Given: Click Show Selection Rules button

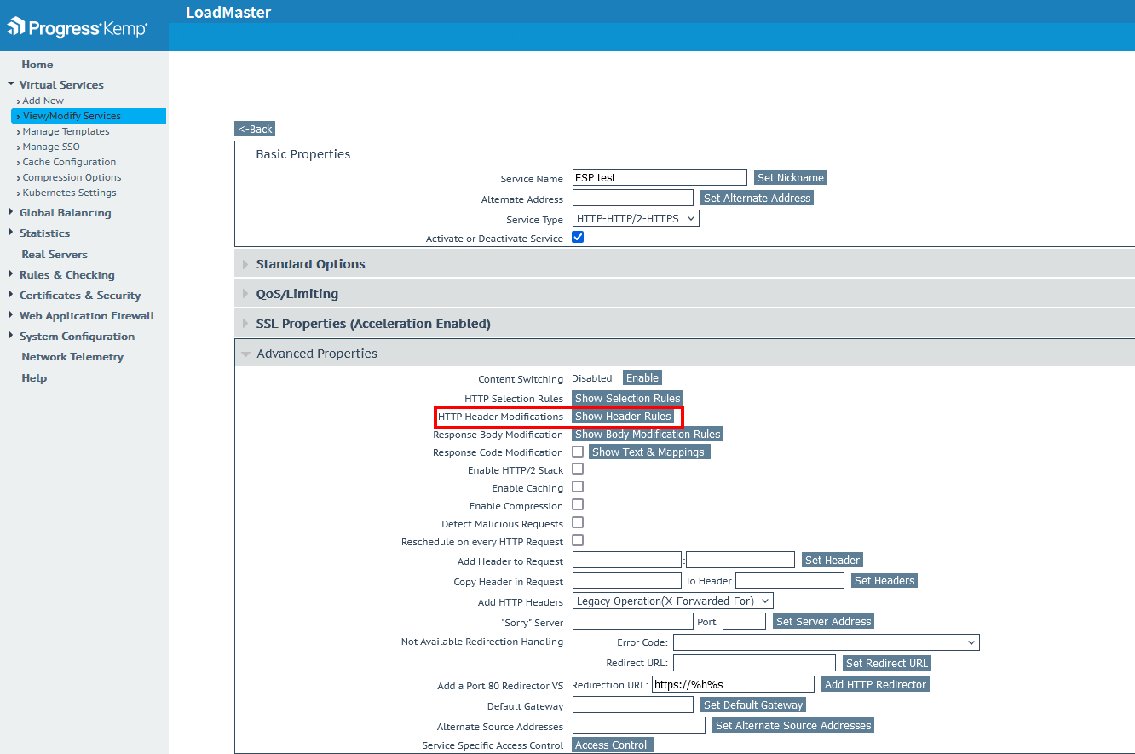Looking at the screenshot, I should click(x=627, y=399).
